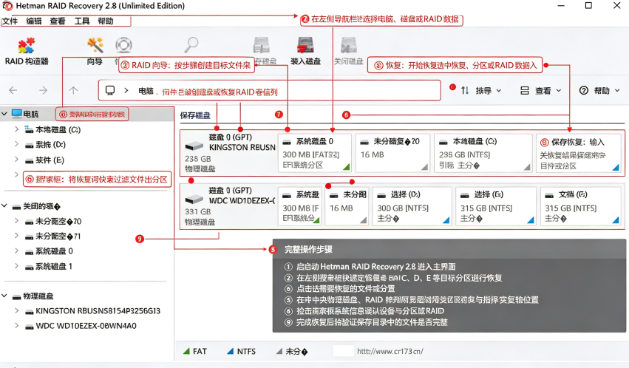Expand the 本地磁盘 (C:) tree node
Image resolution: width=629 pixels, height=368 pixels.
tap(16, 129)
